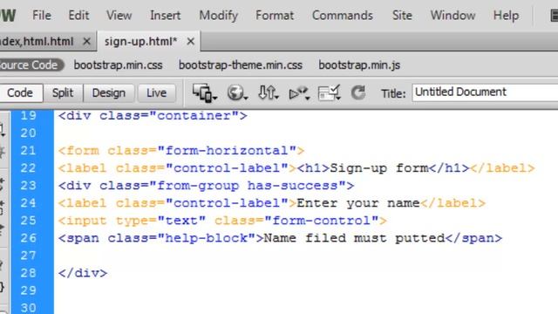Click the 'Sign-up form' heading text

(379, 168)
